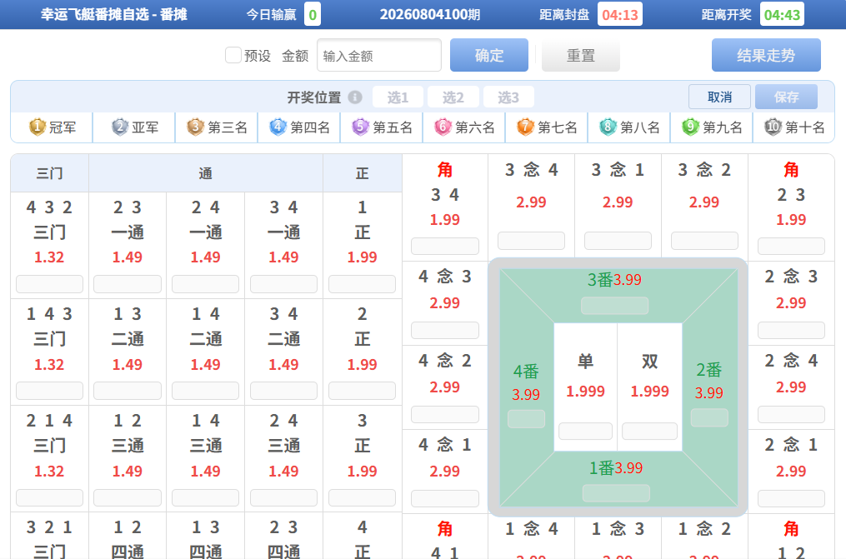Click the 第四名 blue medal icon
Viewport: 846px width, 559px height.
[278, 127]
